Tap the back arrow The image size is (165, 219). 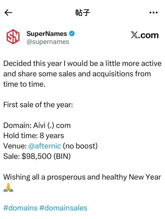pyautogui.click(x=9, y=13)
